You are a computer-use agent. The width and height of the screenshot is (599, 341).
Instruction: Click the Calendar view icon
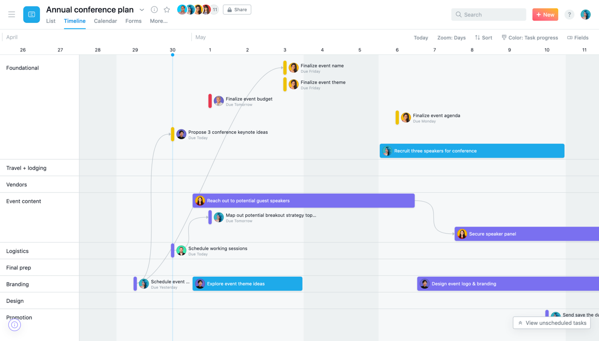pos(105,21)
